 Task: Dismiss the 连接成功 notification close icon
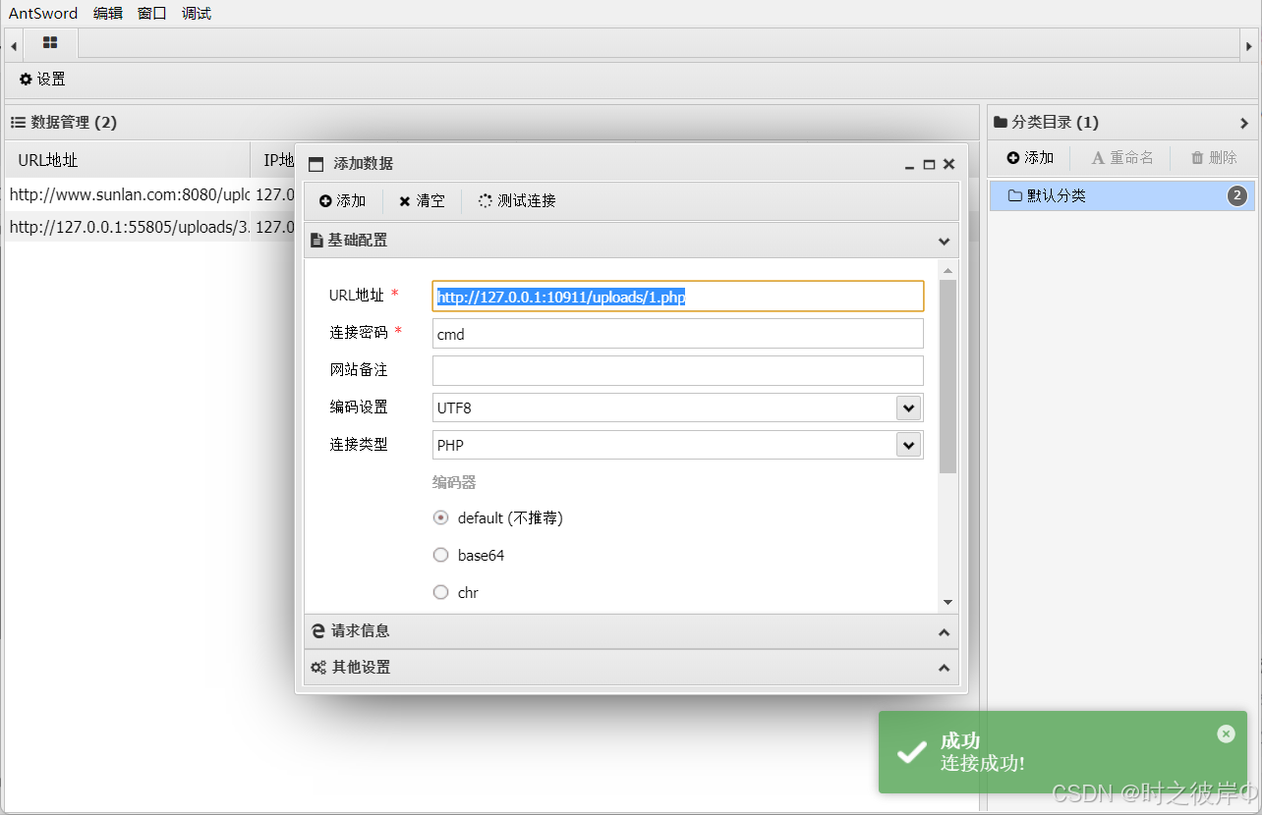pos(1226,733)
